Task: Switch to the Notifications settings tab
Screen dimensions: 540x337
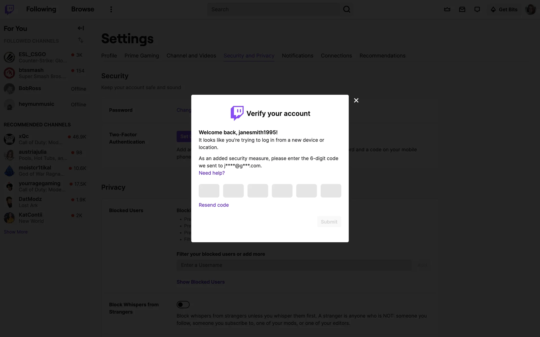Action: [x=298, y=56]
